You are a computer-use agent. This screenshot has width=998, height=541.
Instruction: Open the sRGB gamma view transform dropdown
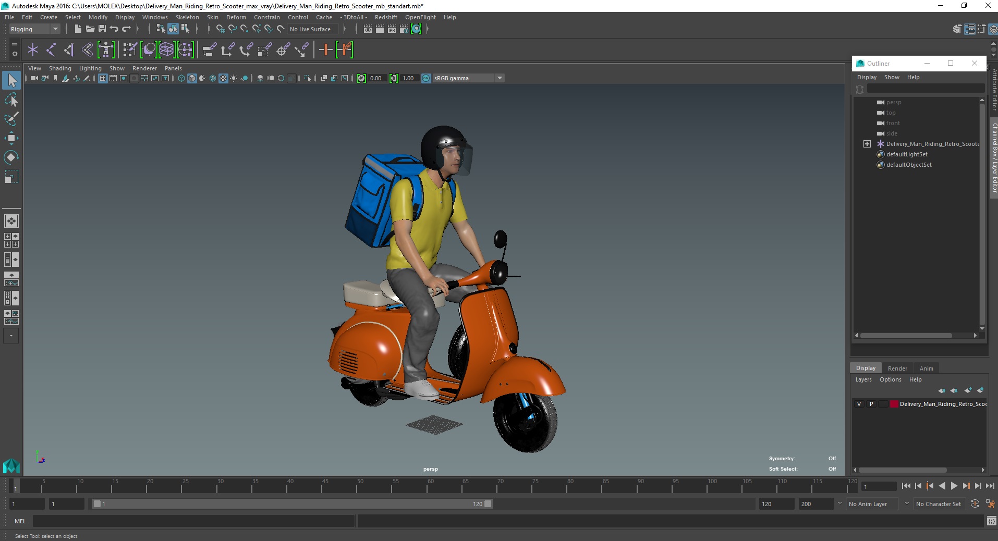(468, 78)
